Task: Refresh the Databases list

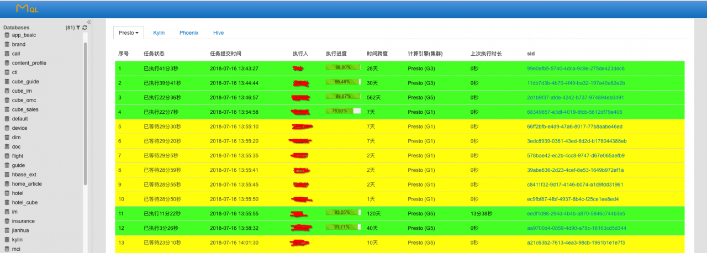Action: 85,28
